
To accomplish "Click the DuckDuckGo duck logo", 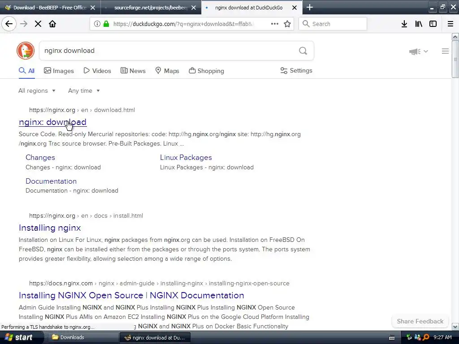I will 26,51.
